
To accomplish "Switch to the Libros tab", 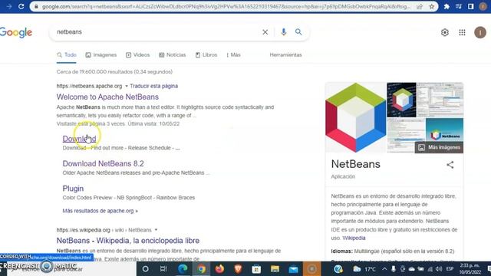I will [206, 54].
